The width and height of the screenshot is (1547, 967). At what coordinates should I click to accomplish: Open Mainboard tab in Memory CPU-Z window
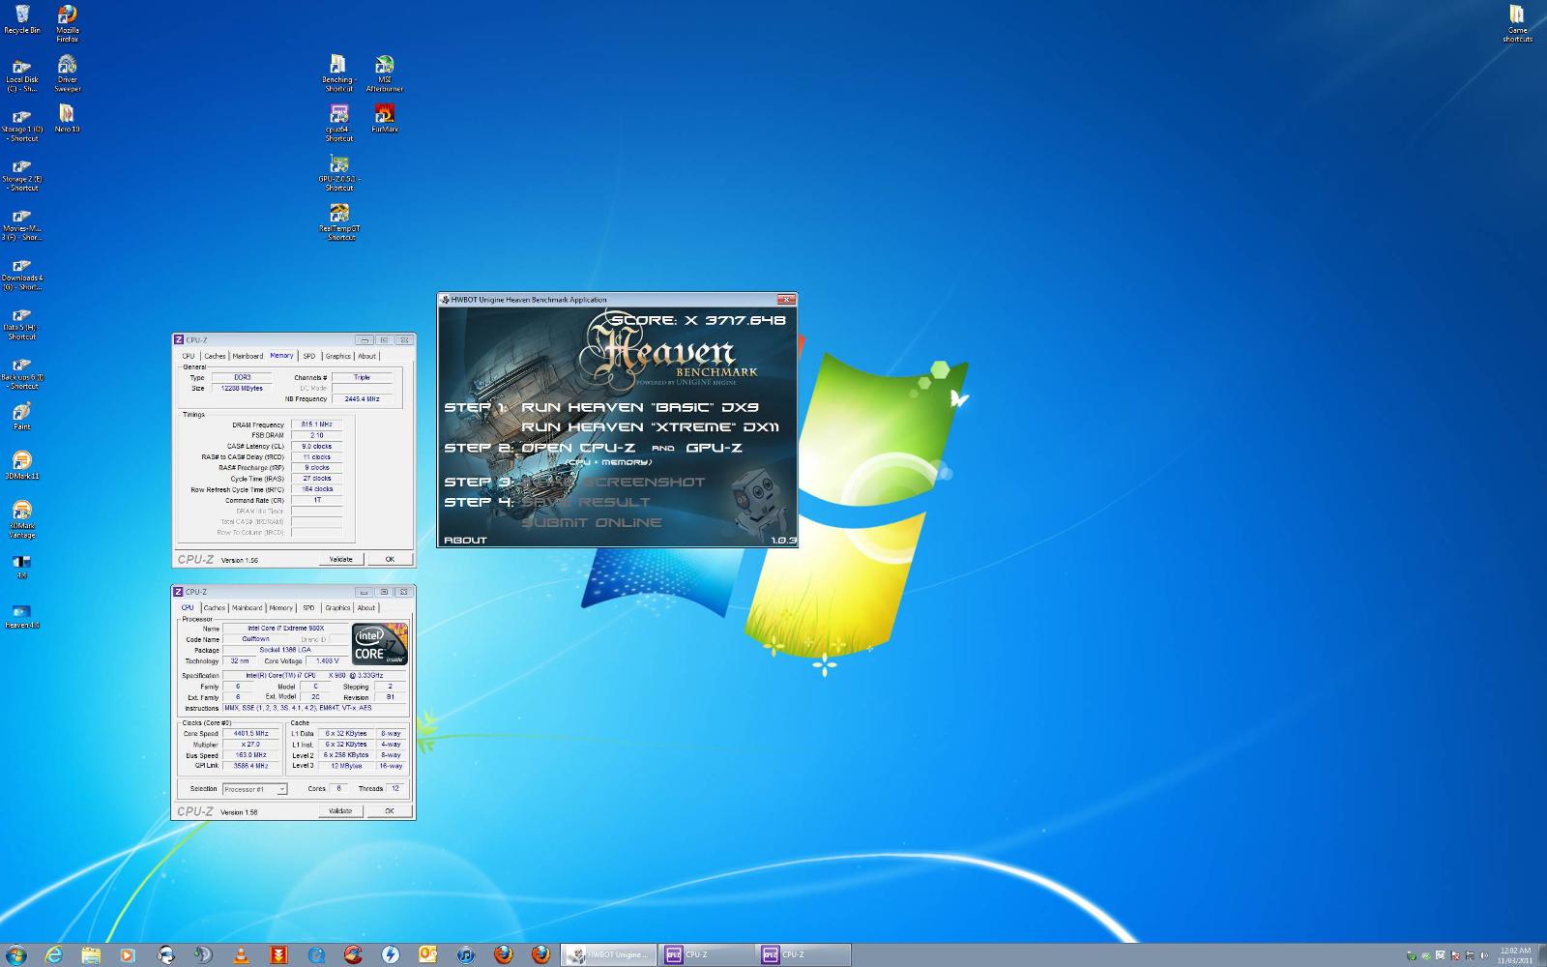point(248,356)
